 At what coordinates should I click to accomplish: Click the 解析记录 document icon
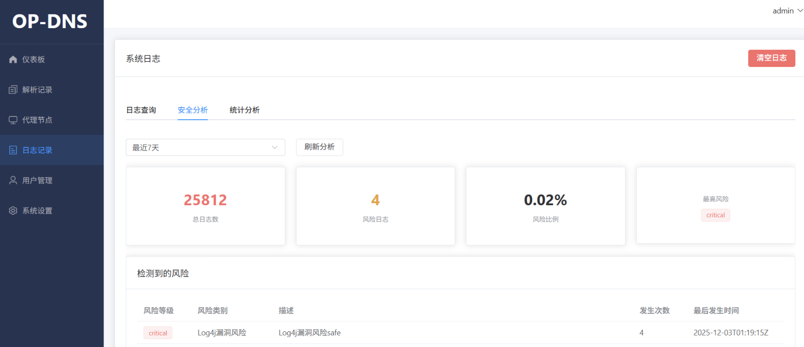(x=13, y=90)
